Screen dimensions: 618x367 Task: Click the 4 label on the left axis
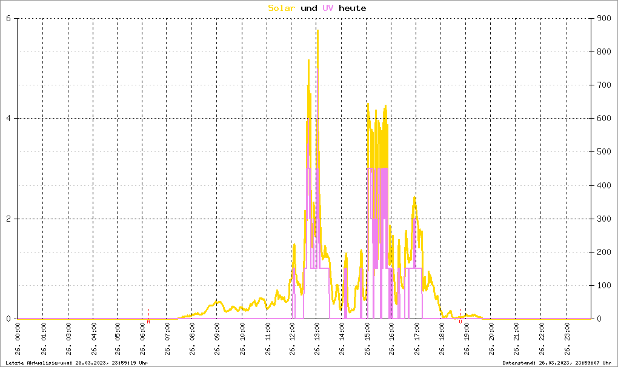coord(8,119)
